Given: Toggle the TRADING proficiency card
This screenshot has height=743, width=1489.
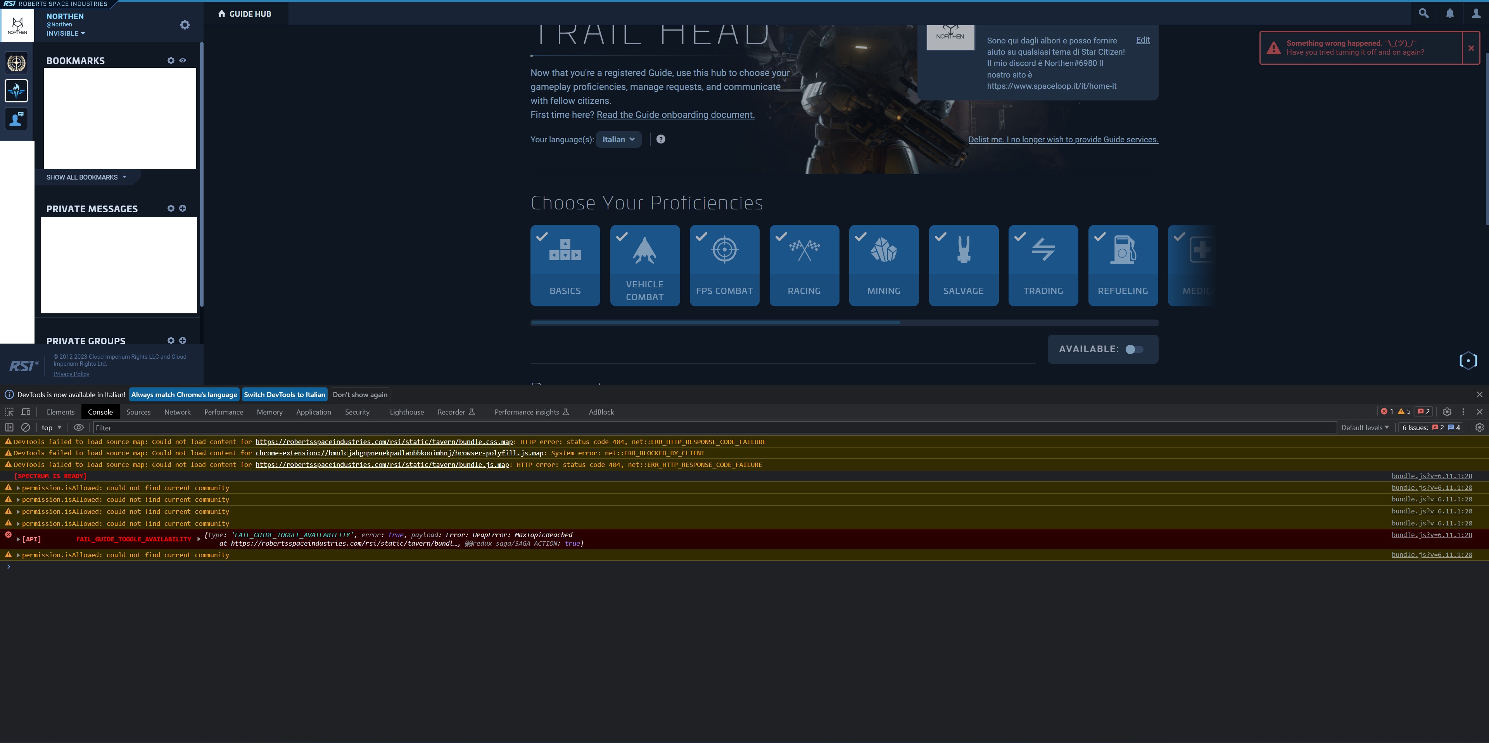Looking at the screenshot, I should tap(1043, 265).
